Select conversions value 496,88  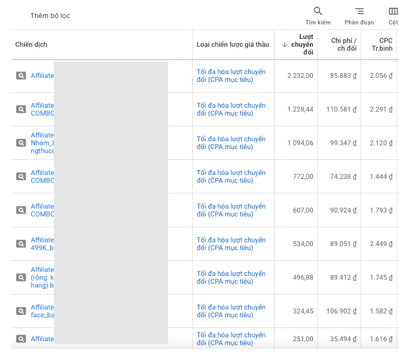(303, 277)
